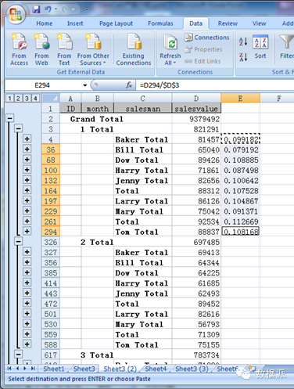Click Properties in Connections group

click(203, 49)
